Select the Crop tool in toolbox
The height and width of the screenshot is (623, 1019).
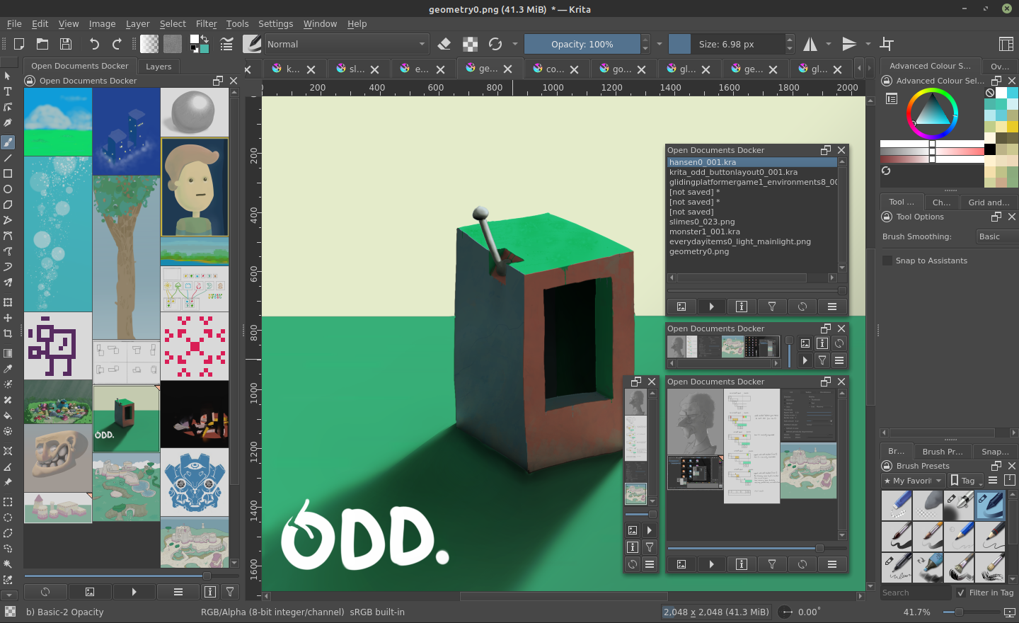pos(8,333)
